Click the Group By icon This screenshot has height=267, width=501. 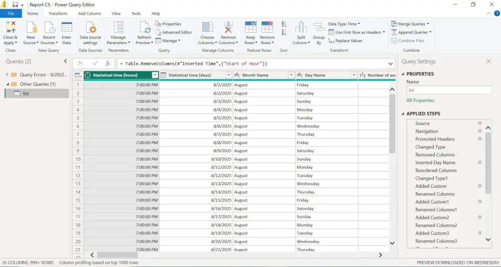pyautogui.click(x=319, y=27)
